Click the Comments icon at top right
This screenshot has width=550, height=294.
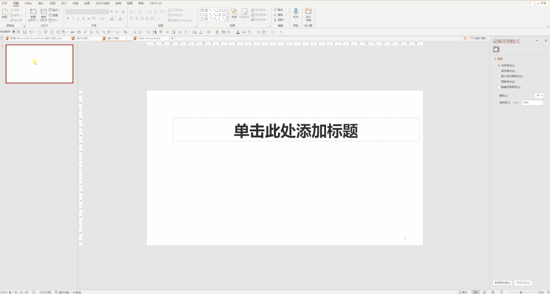coord(530,3)
